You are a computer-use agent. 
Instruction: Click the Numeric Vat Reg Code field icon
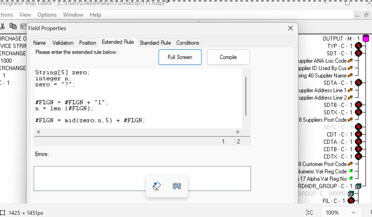351,171
